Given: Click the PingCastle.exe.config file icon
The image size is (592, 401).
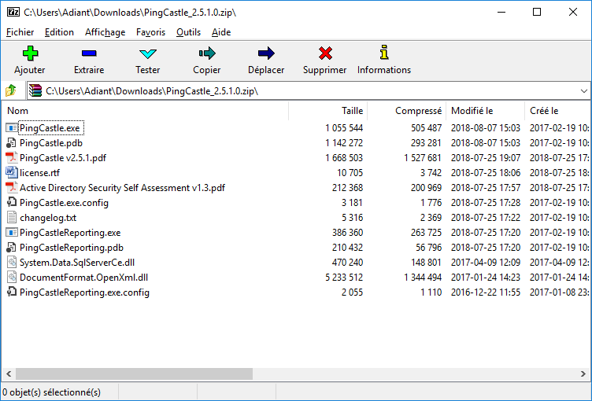Looking at the screenshot, I should [12, 203].
